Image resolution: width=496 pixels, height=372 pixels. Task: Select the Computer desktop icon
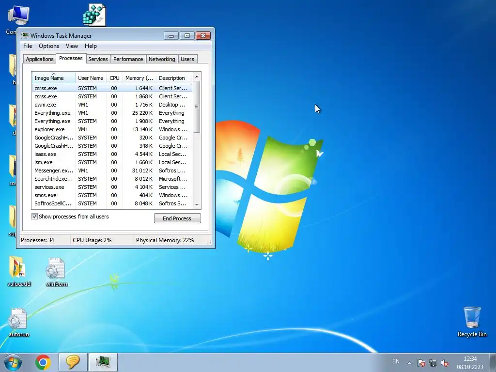pos(18,16)
